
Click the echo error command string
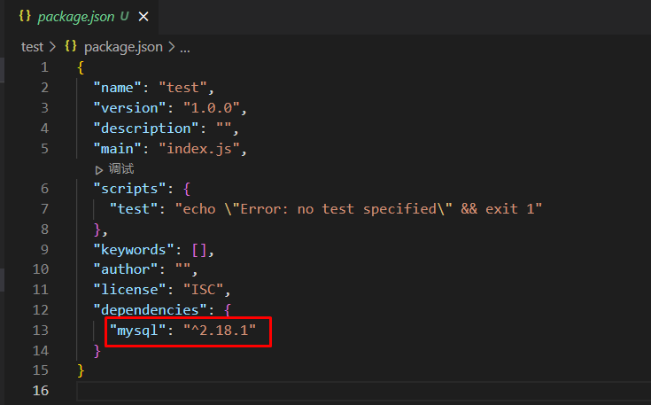359,209
